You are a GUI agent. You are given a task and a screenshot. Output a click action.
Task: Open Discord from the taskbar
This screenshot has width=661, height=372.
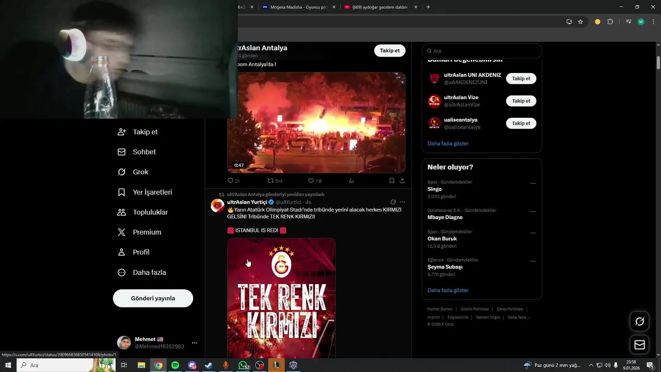(192, 365)
